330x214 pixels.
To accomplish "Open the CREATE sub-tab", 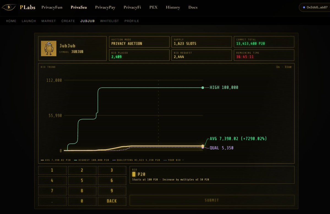I will pos(68,21).
